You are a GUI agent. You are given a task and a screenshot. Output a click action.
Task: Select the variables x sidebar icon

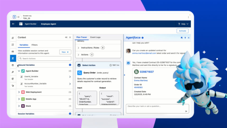coord(13,58)
